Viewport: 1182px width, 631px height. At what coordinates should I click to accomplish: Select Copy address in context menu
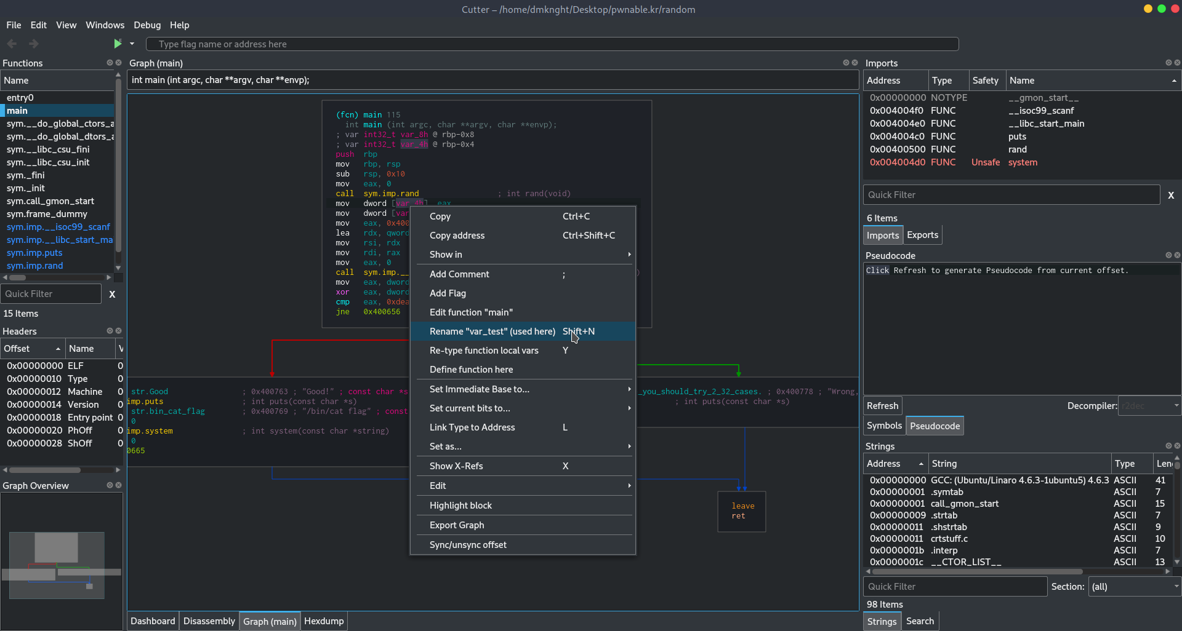(x=523, y=236)
